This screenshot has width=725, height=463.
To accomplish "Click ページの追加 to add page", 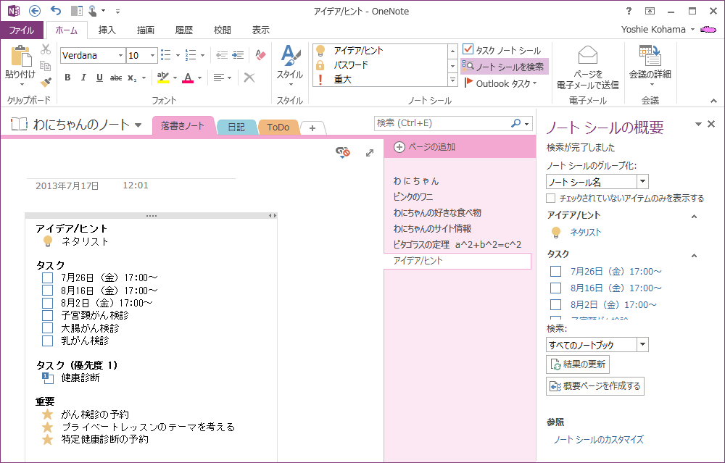I will pos(425,147).
